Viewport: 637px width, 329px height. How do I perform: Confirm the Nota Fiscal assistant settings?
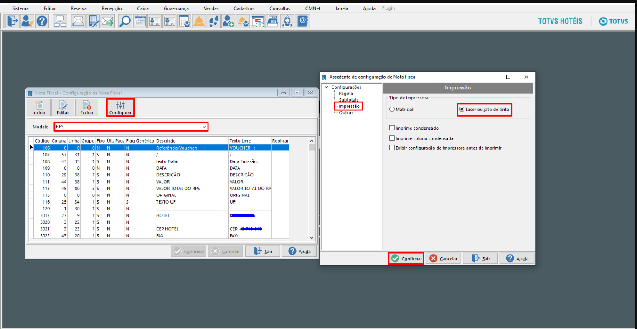click(406, 258)
